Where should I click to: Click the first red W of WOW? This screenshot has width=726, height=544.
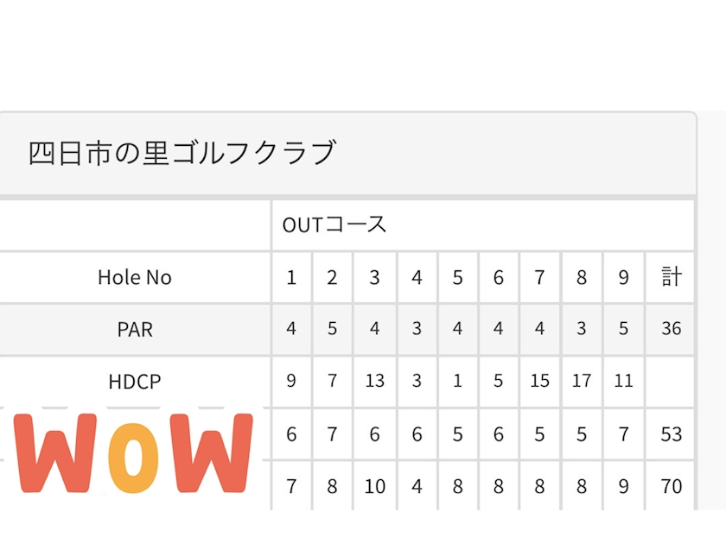click(55, 452)
